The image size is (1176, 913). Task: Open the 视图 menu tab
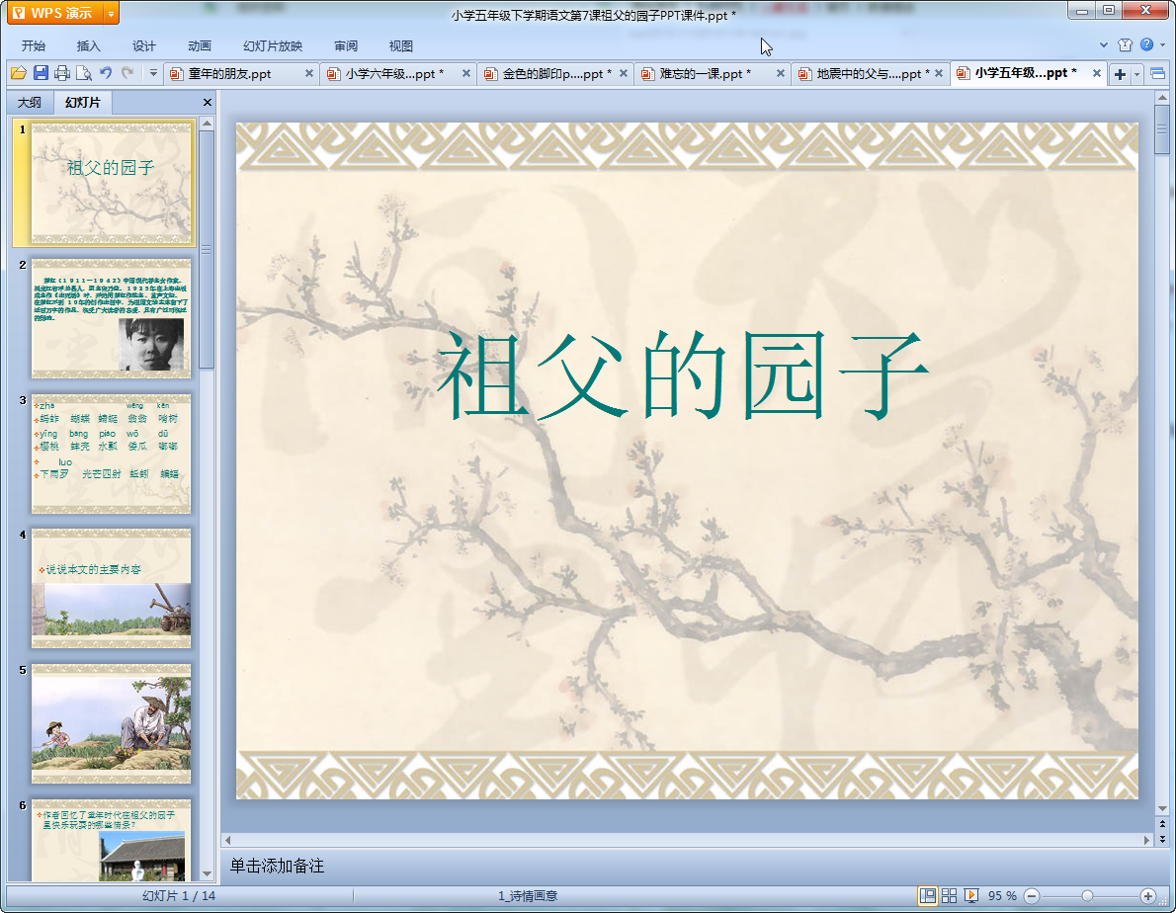click(401, 45)
